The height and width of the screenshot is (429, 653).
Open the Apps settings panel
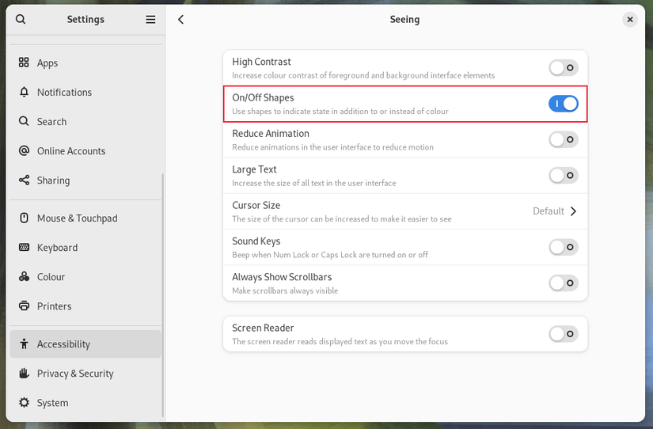[x=85, y=63]
